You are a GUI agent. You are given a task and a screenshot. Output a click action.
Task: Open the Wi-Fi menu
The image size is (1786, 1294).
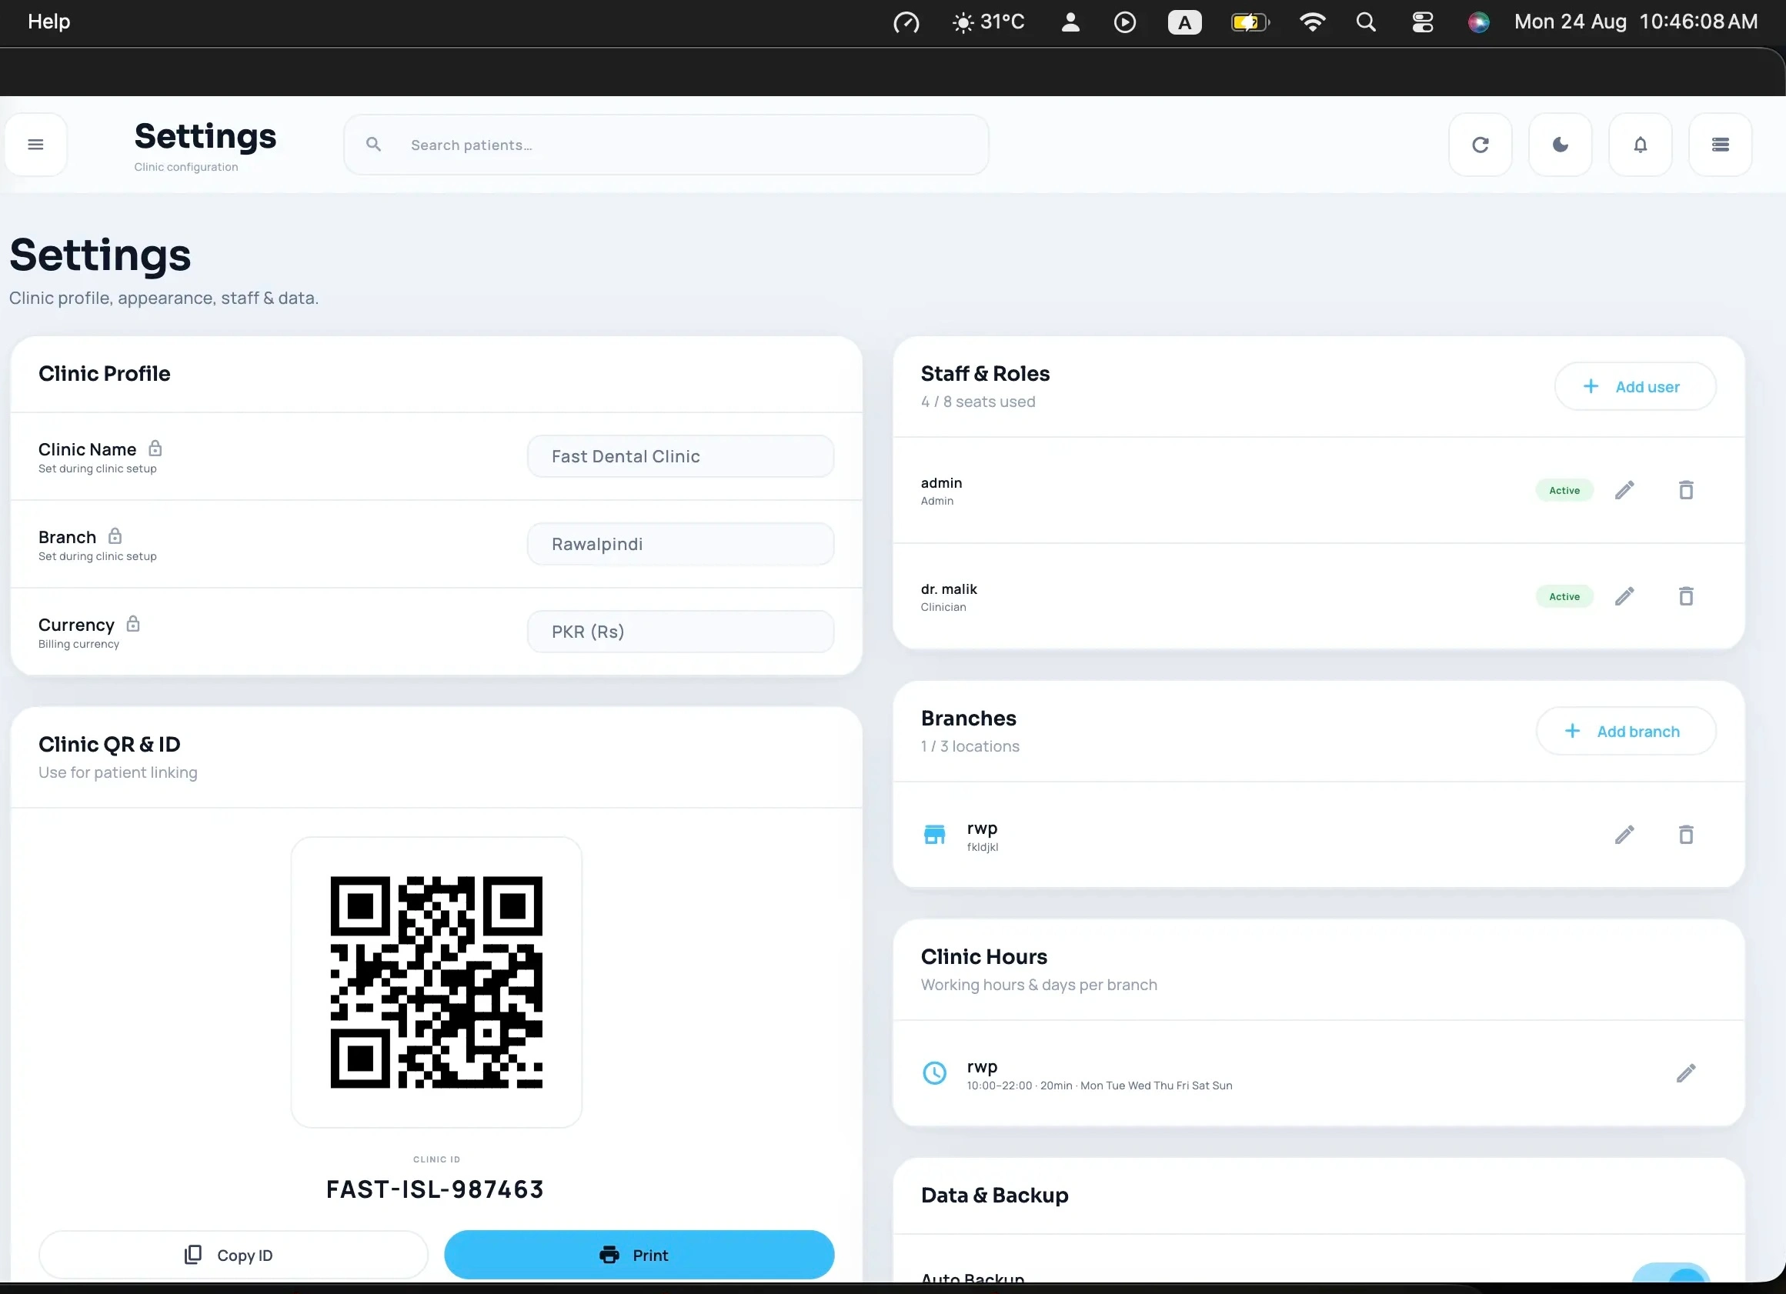1312,22
